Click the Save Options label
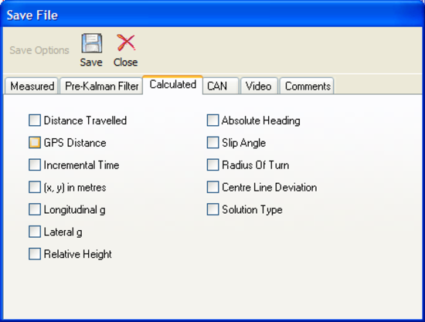 coord(39,50)
